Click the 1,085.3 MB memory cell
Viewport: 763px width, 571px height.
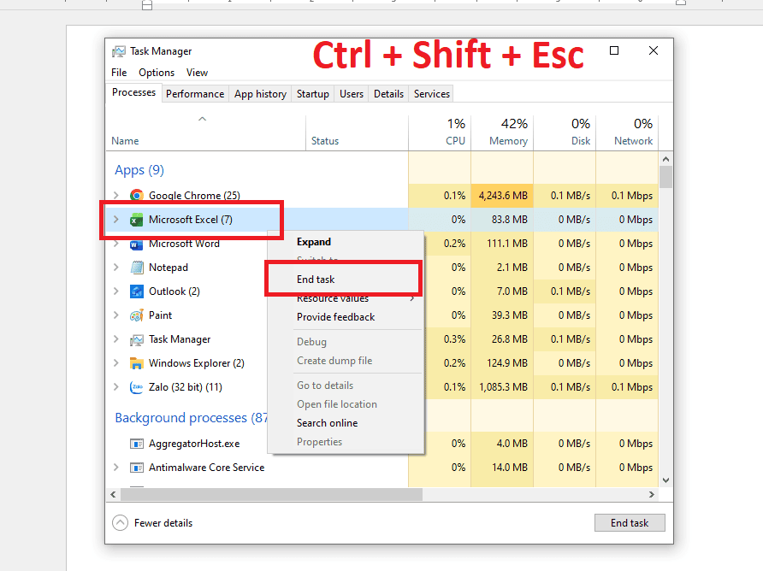tap(503, 387)
